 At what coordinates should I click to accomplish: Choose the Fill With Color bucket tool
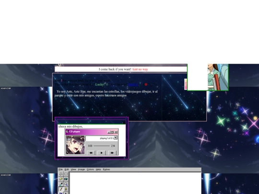pos(66,179)
